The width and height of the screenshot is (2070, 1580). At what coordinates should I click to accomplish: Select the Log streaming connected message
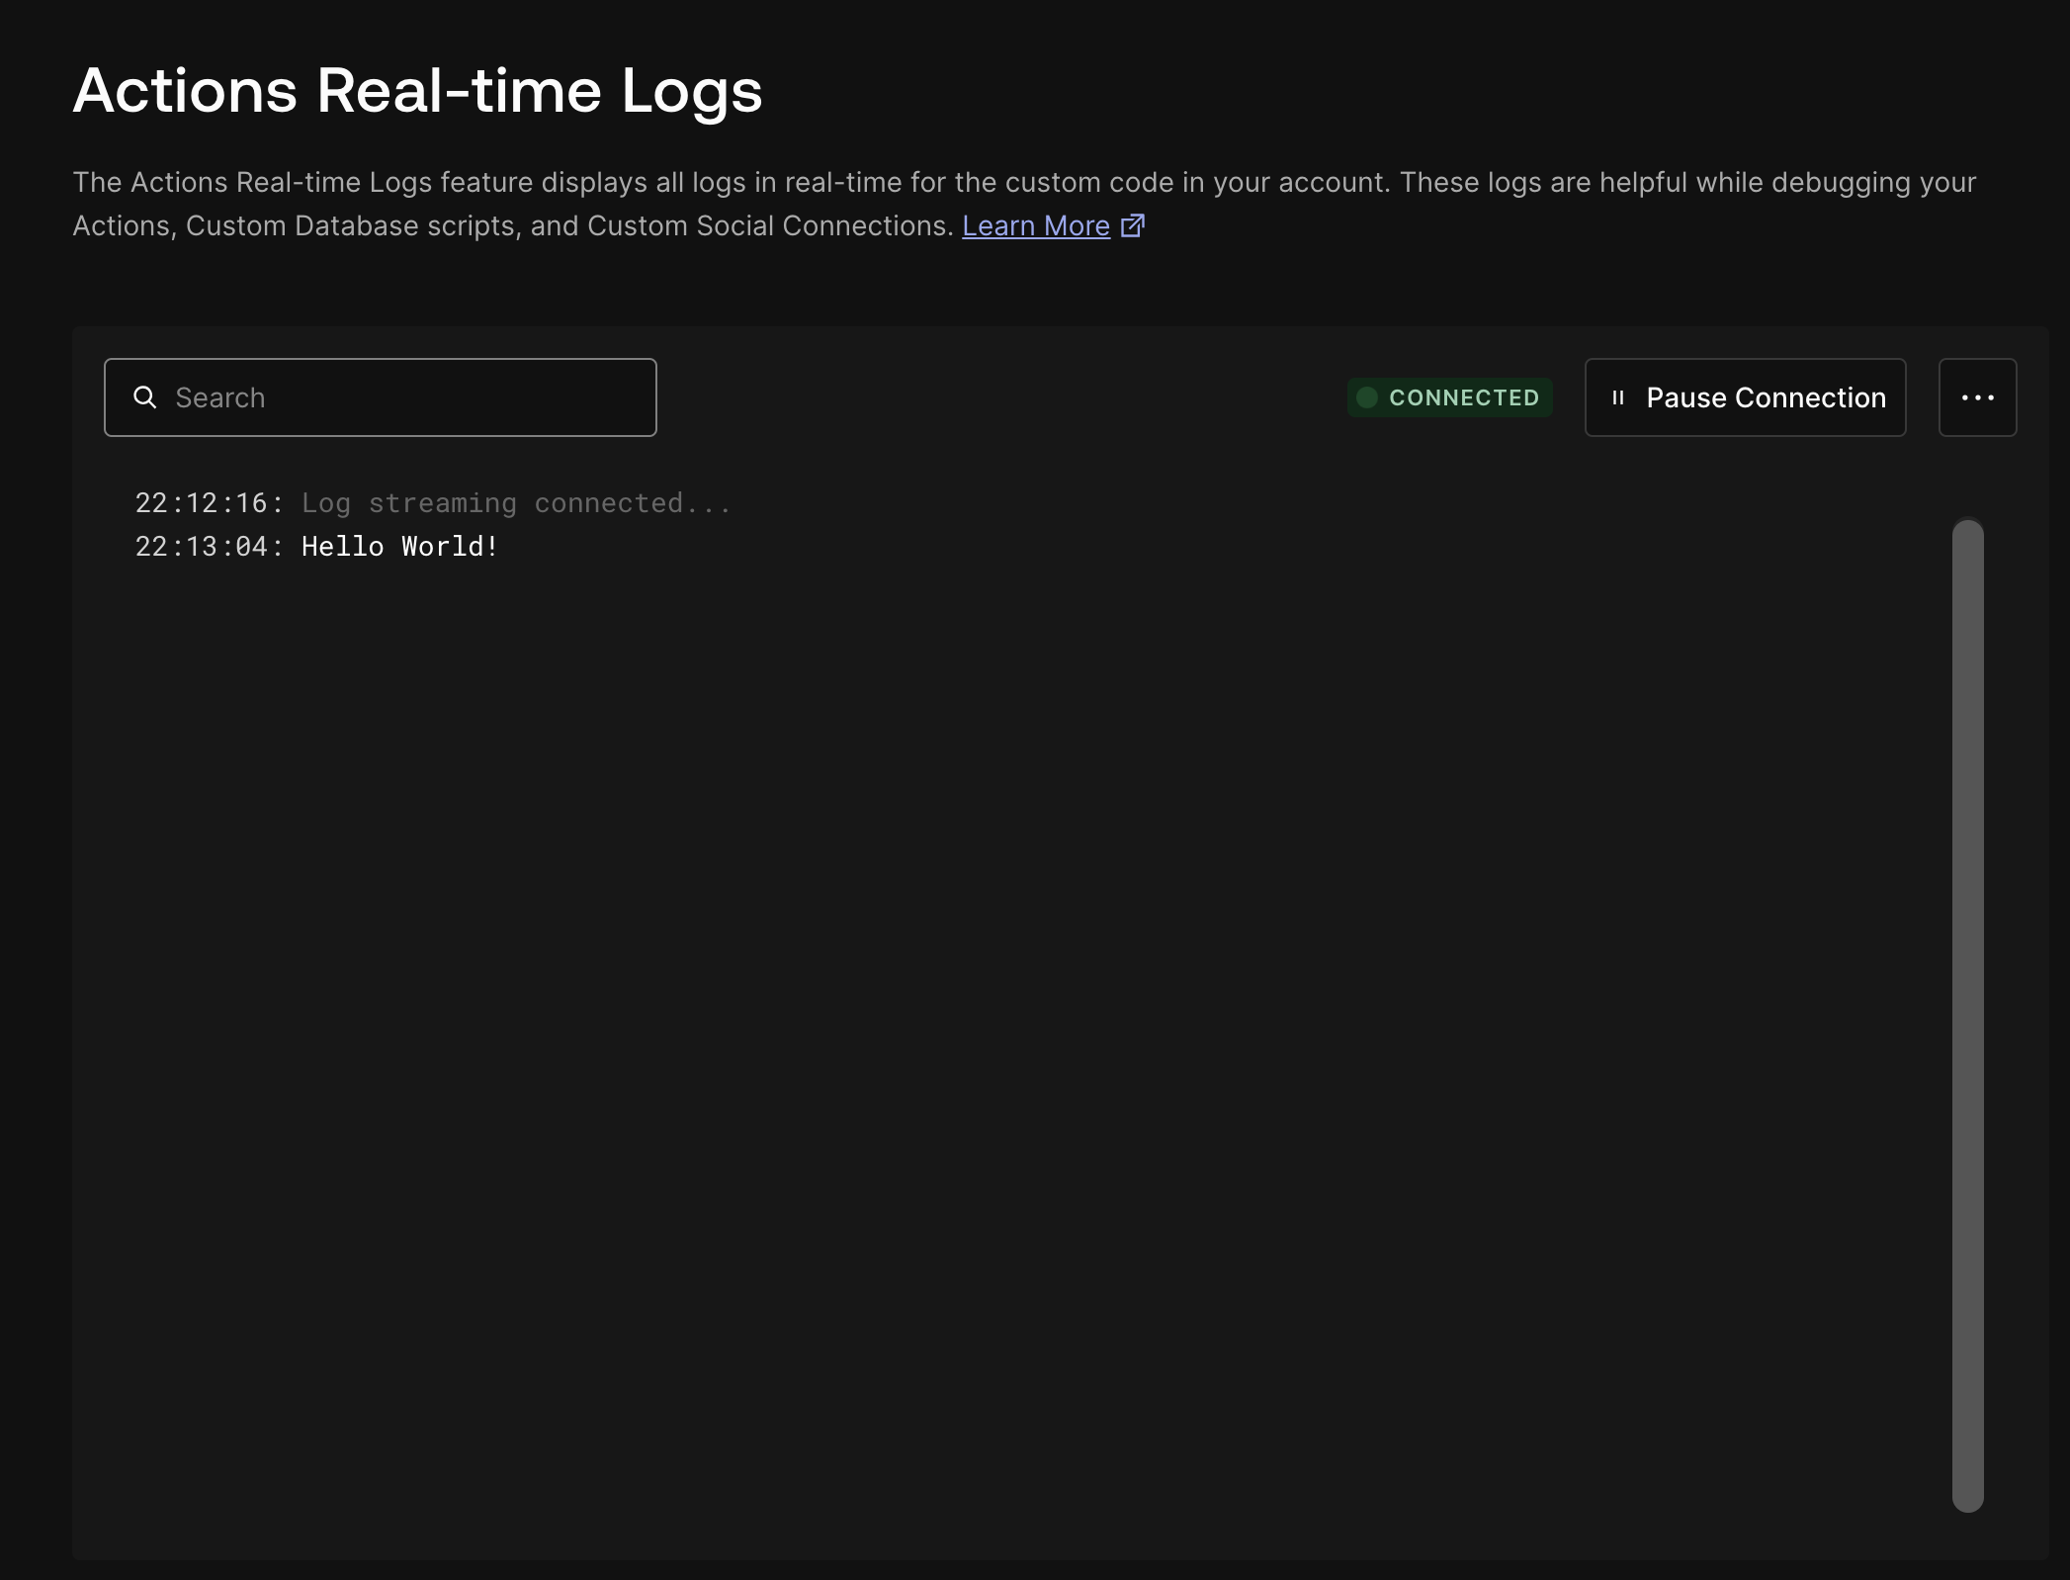tap(516, 503)
